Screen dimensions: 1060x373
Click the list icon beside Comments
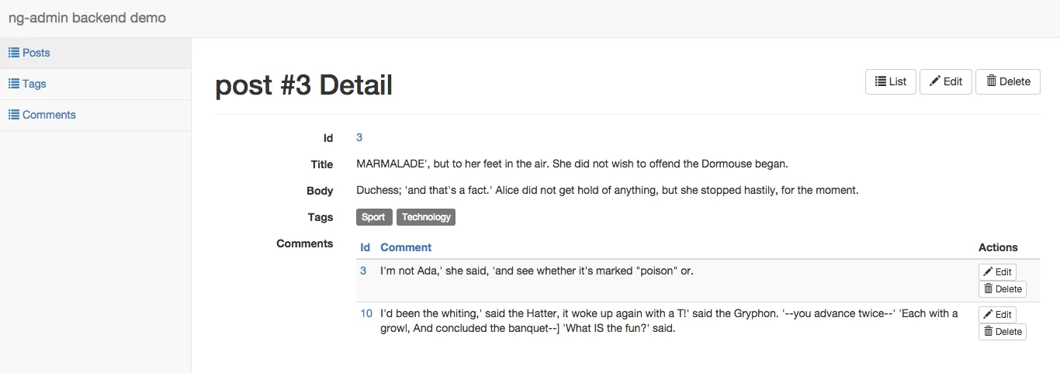(14, 115)
